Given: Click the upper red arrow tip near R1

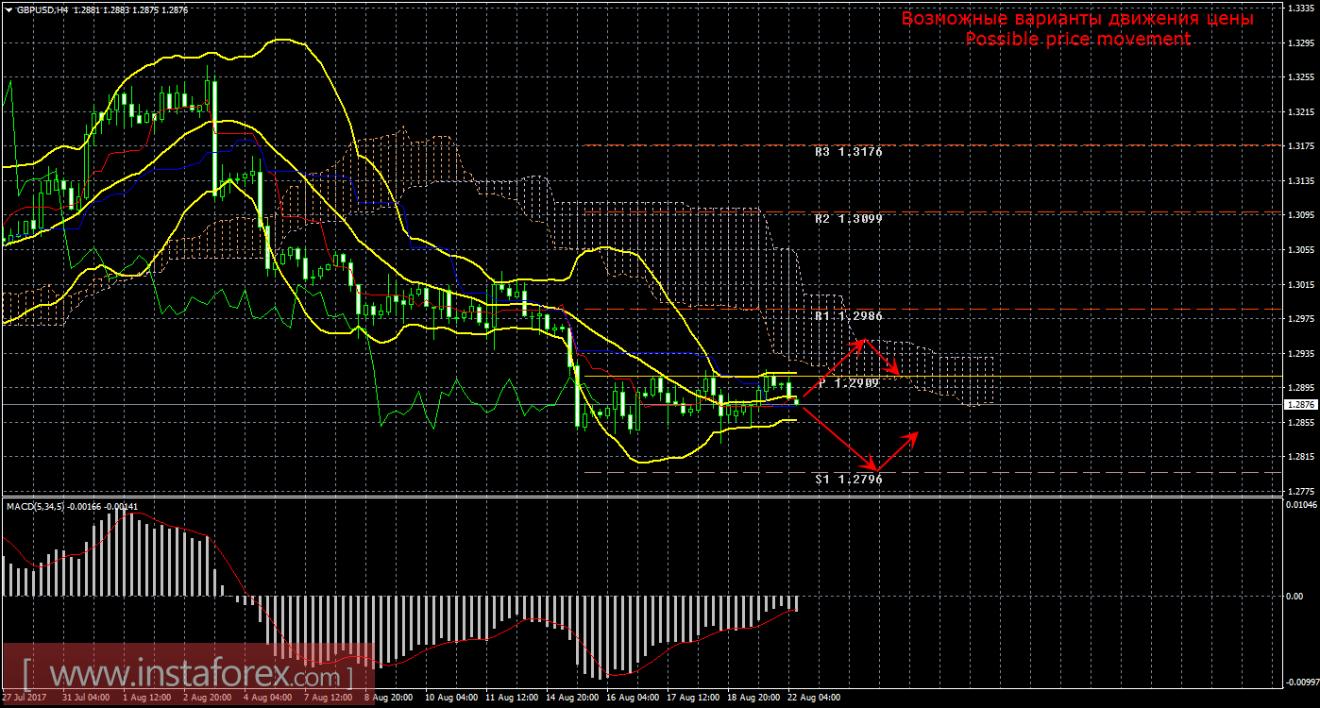Looking at the screenshot, I should tap(863, 340).
